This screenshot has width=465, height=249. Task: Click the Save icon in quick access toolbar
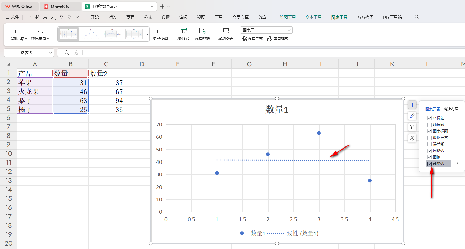click(x=29, y=17)
